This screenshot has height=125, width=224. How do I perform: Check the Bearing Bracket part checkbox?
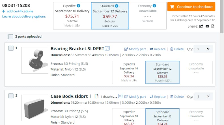[x=11, y=48]
